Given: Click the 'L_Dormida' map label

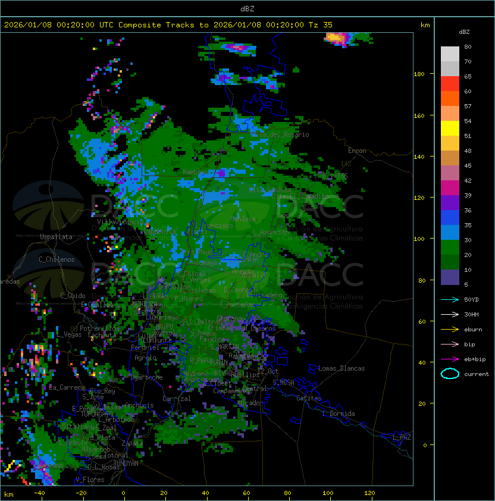Looking at the screenshot, I should click(x=339, y=414).
